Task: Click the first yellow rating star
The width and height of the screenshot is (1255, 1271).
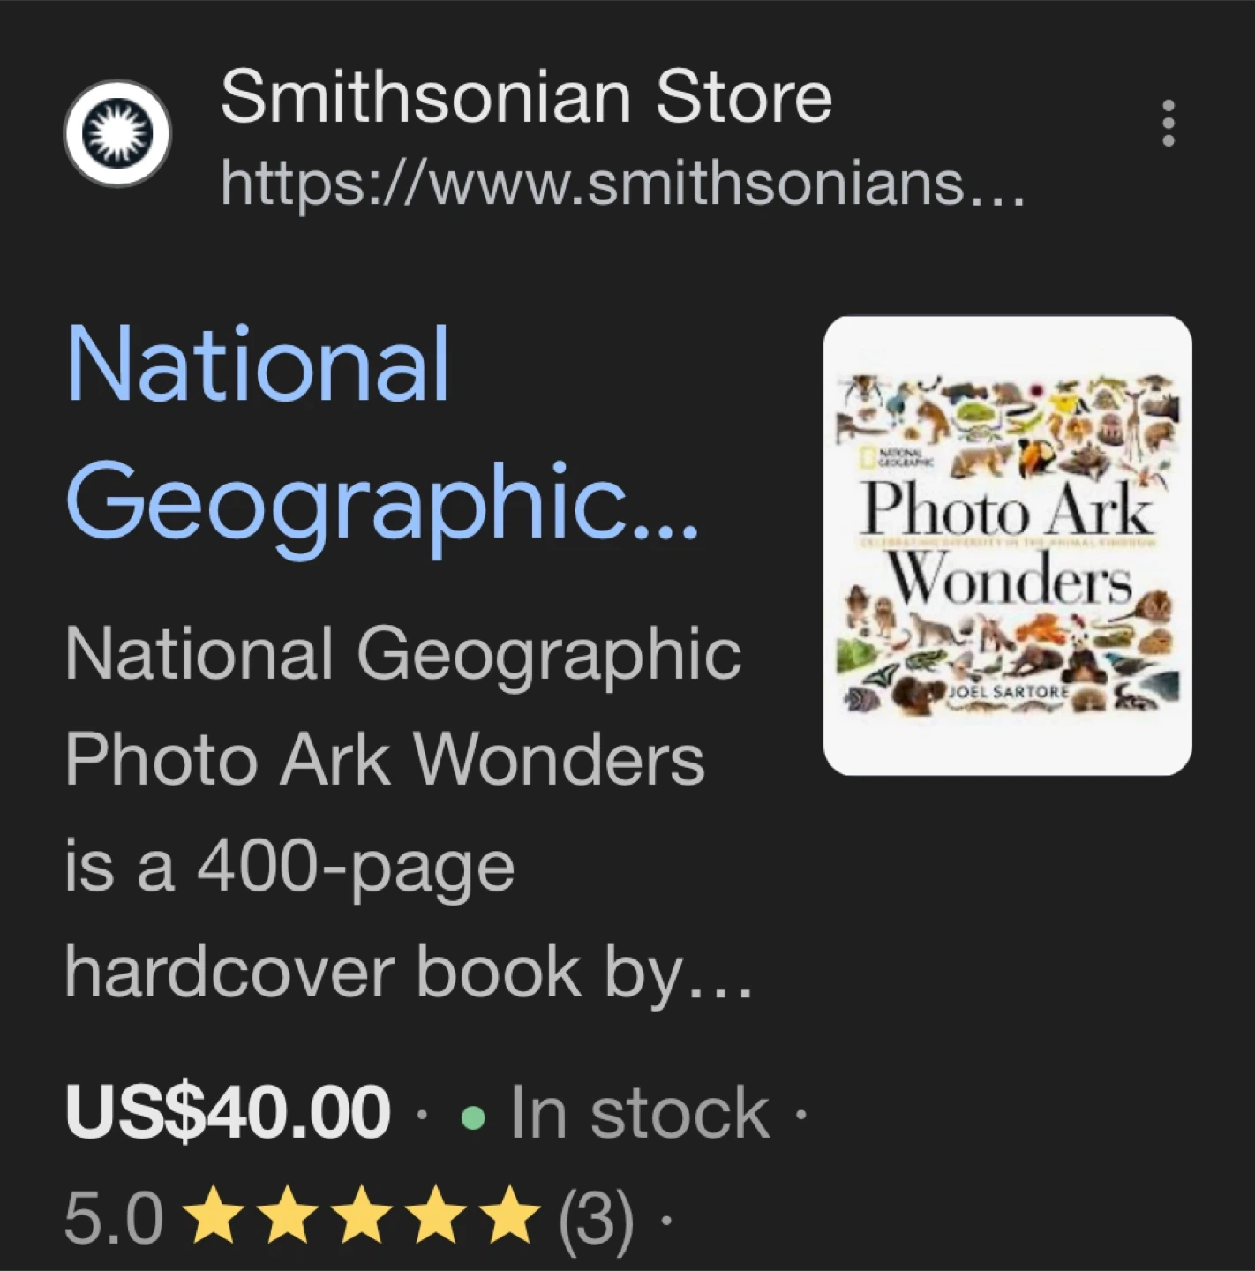Action: pos(213,1215)
